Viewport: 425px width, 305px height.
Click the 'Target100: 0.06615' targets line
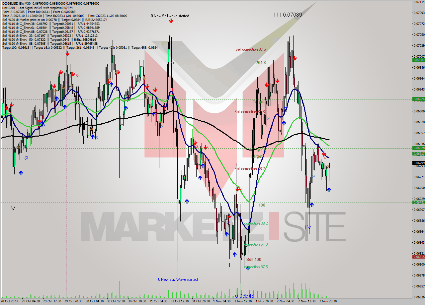[80, 47]
